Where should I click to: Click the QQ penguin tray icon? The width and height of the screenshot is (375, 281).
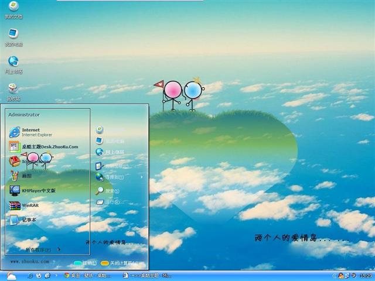(x=341, y=276)
